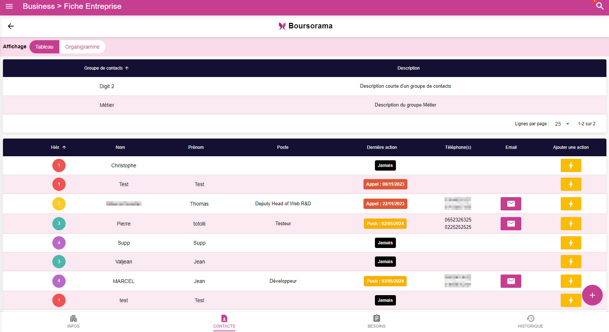Sort by Hiér. column arrow
609x332 pixels.
pos(64,147)
